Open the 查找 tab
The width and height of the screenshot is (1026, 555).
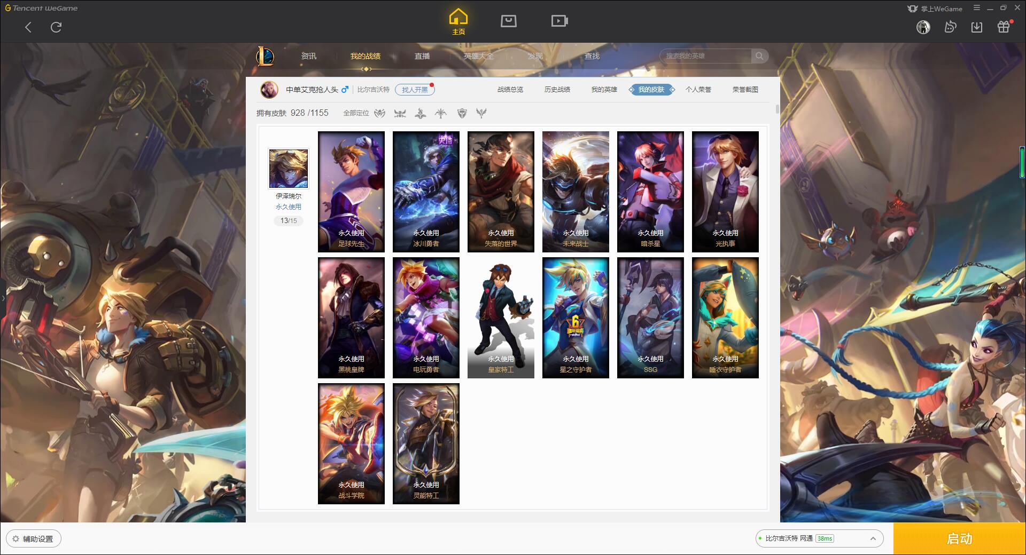pyautogui.click(x=592, y=56)
